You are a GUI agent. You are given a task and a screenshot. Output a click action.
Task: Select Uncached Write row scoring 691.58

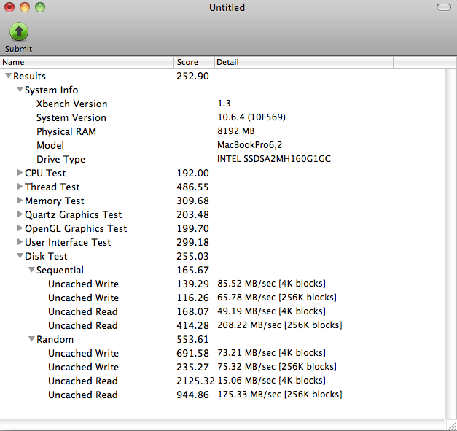pos(223,353)
